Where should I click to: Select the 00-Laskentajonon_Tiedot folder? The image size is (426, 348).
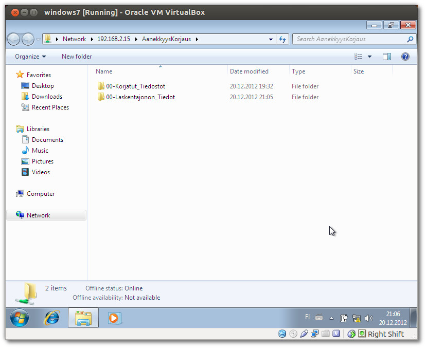coord(140,97)
